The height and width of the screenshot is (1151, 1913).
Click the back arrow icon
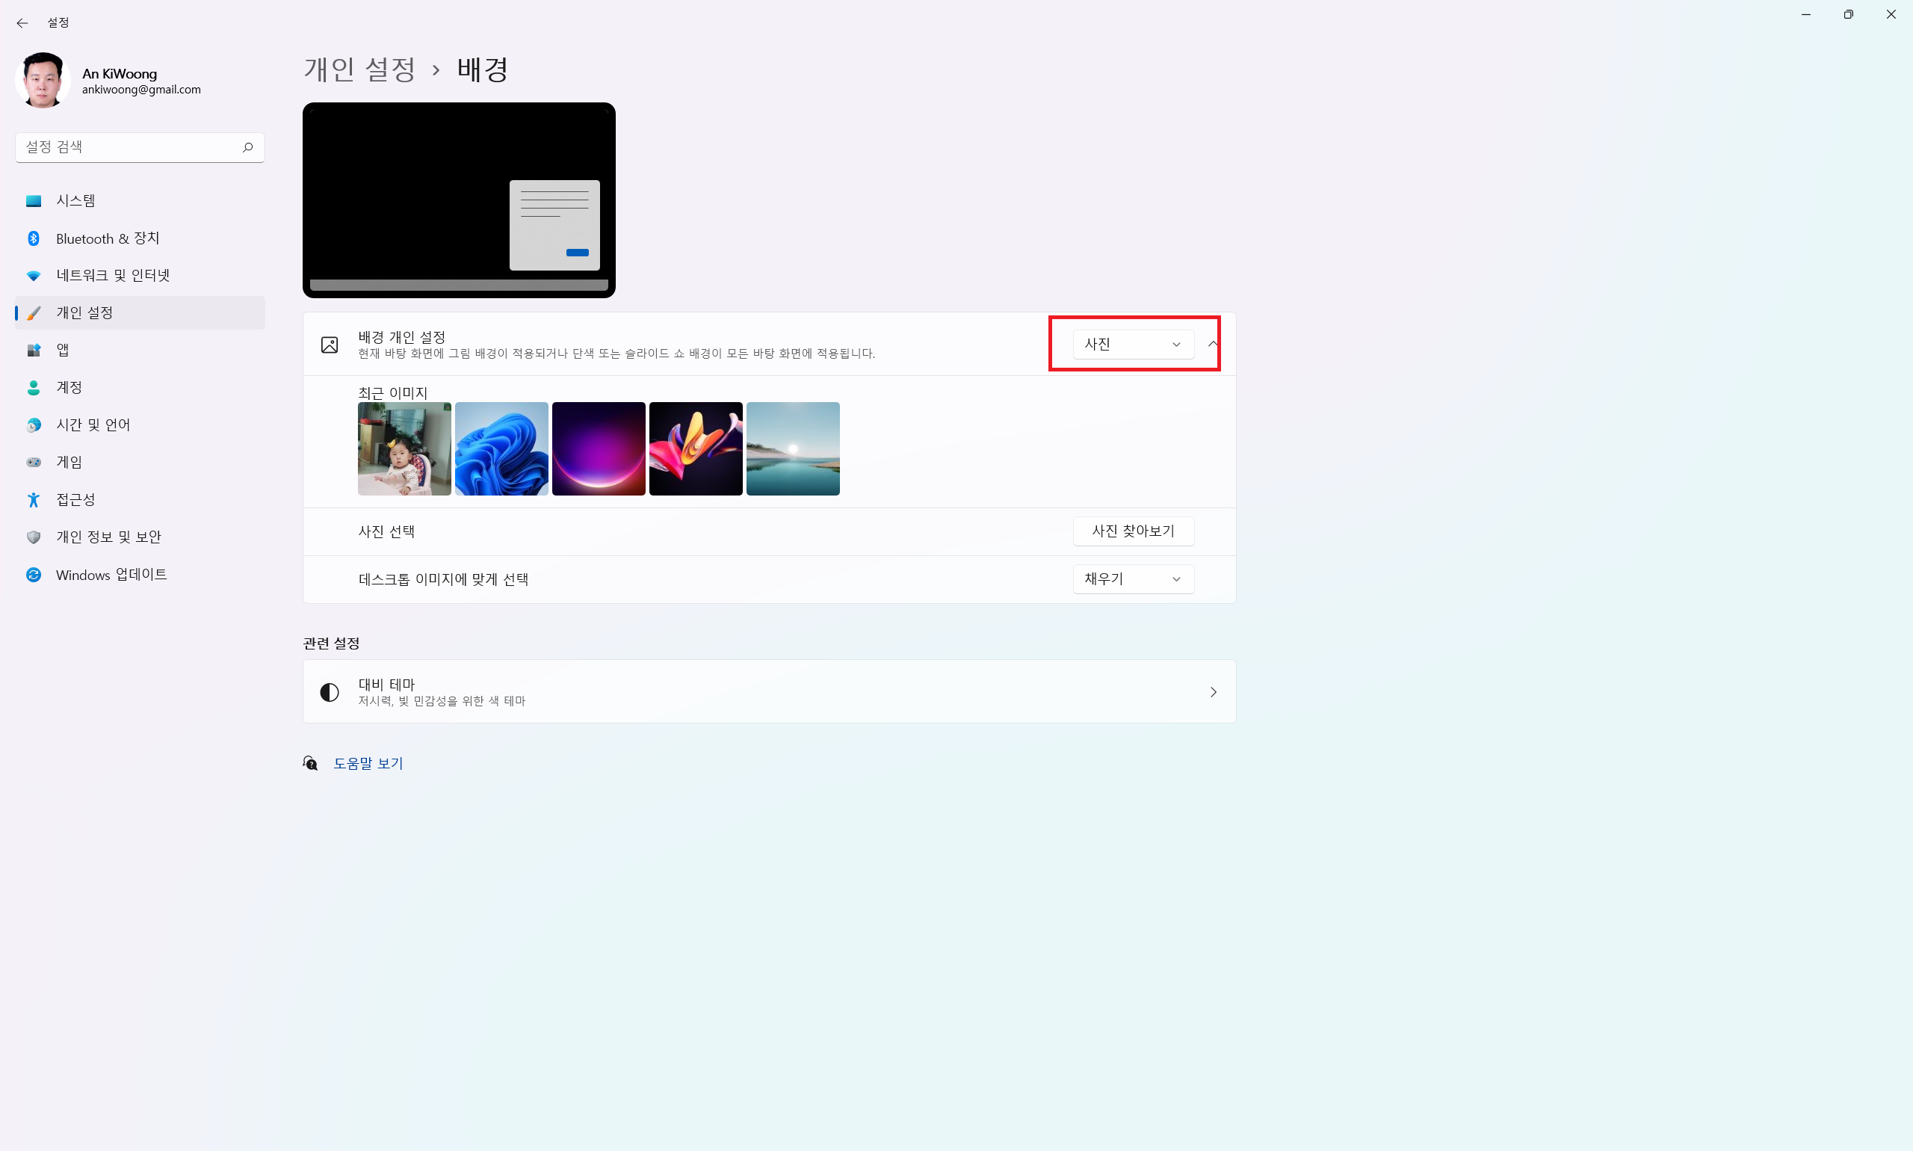[x=22, y=23]
